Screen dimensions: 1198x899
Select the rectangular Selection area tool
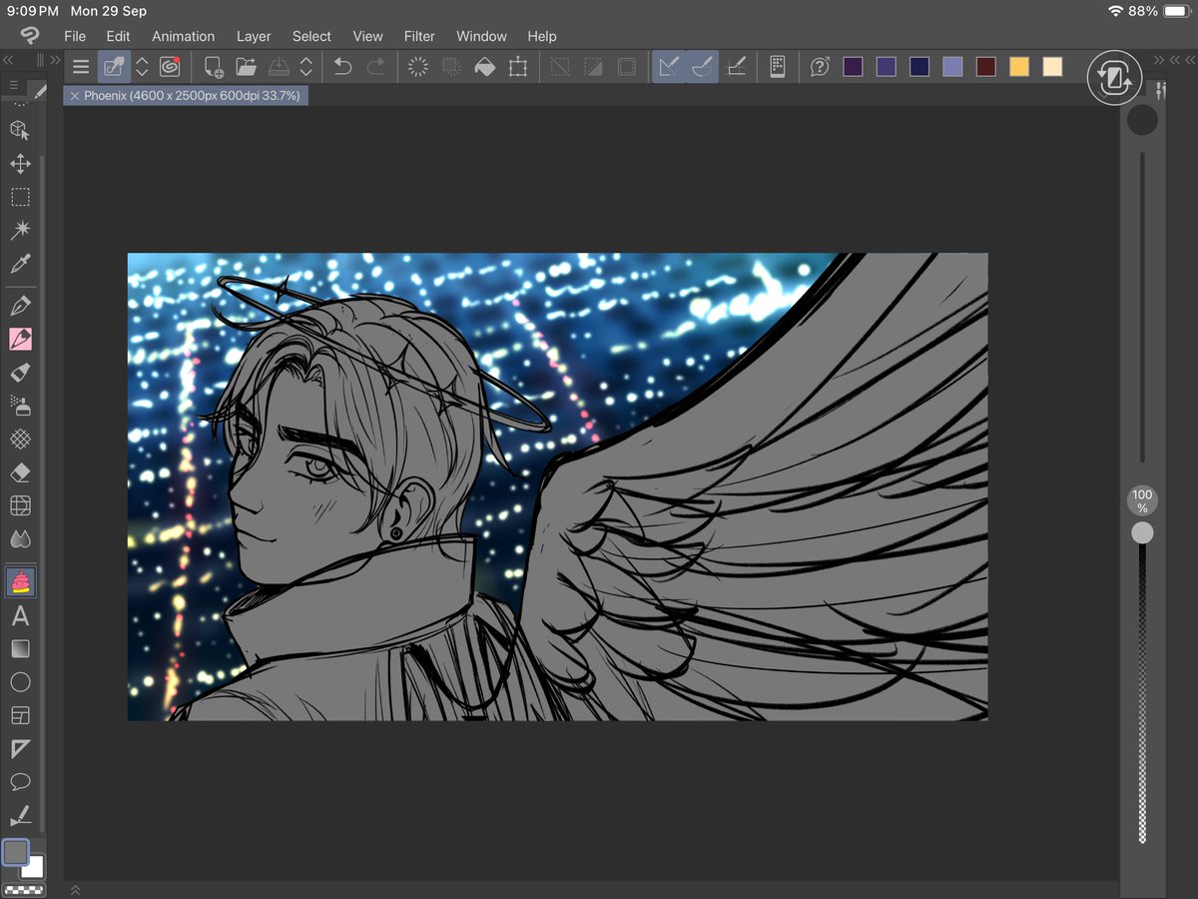(x=20, y=197)
